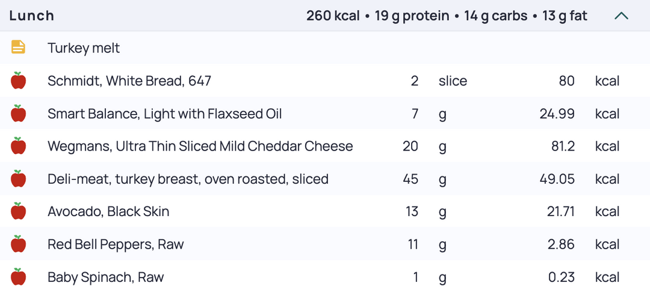Edit the 13 g avocado amount
Image resolution: width=650 pixels, height=292 pixels.
(x=412, y=212)
